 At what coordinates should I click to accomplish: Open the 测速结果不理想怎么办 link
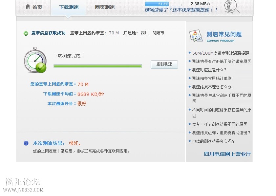pyautogui.click(x=212, y=87)
